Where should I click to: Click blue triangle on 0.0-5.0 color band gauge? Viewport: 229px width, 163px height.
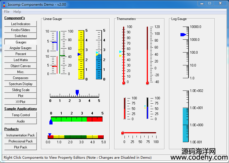(50, 135)
